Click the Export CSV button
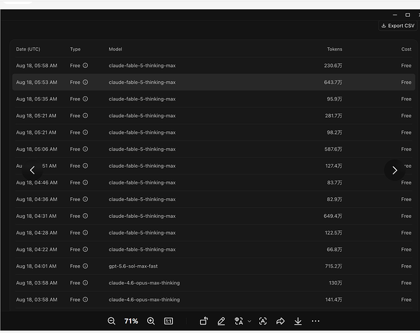Viewport: 420px width, 333px height. (398, 26)
